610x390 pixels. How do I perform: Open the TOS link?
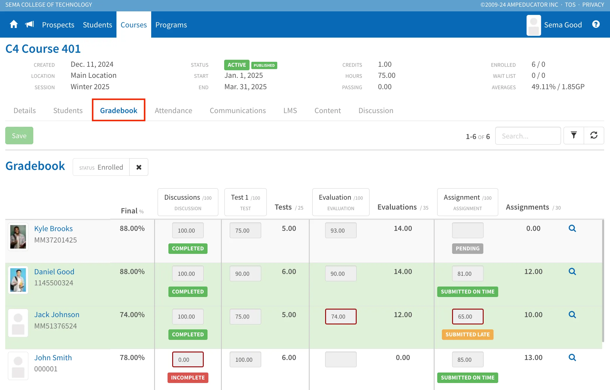[570, 5]
